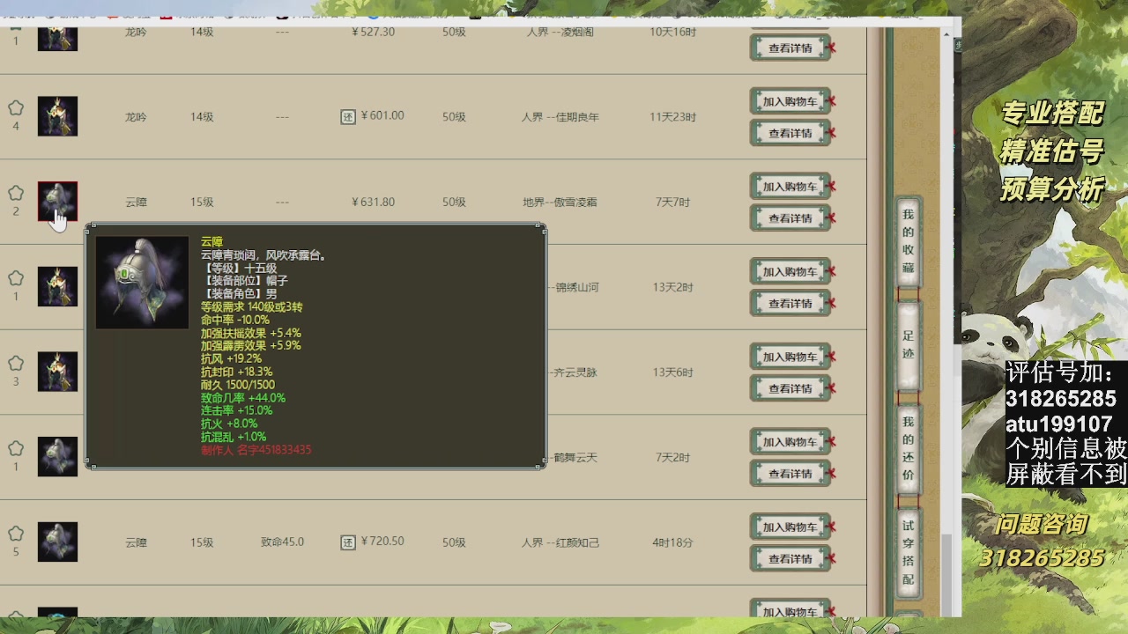Click the server name 人界 --佳期良年
Viewport: 1128px width, 634px height.
[560, 116]
